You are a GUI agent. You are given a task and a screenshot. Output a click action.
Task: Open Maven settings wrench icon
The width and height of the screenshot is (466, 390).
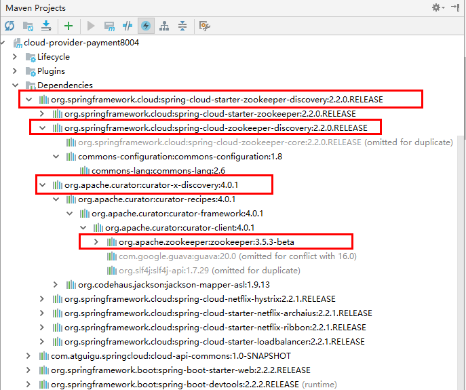click(x=204, y=26)
